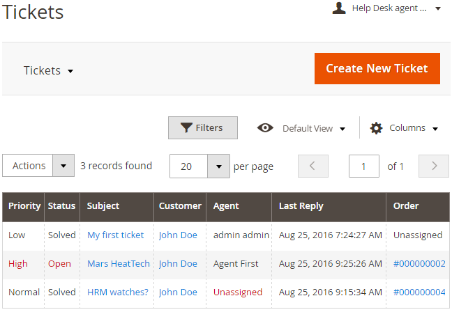This screenshot has width=452, height=312.
Task: Open the Mars HeatTech ticket link
Action: pos(119,264)
